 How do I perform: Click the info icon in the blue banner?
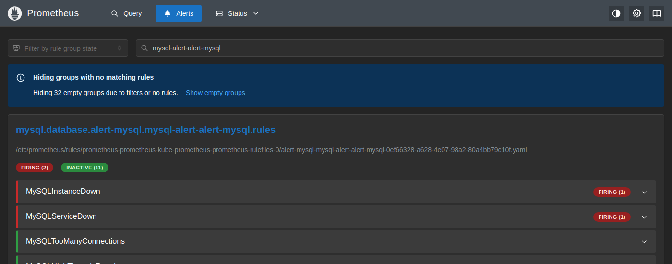(21, 77)
